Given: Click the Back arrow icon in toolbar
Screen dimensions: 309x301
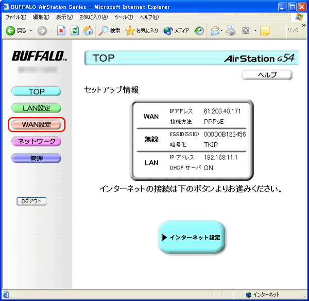Looking at the screenshot, I should pos(10,31).
